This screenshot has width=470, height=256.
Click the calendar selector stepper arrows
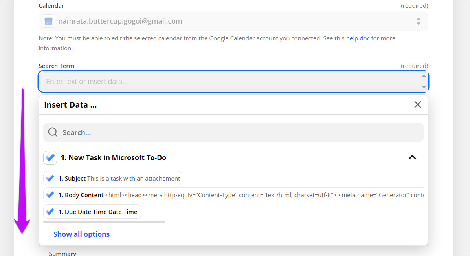click(x=418, y=21)
